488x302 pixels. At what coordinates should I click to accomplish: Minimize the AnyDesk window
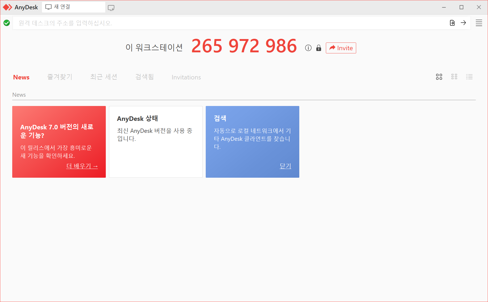(x=444, y=7)
